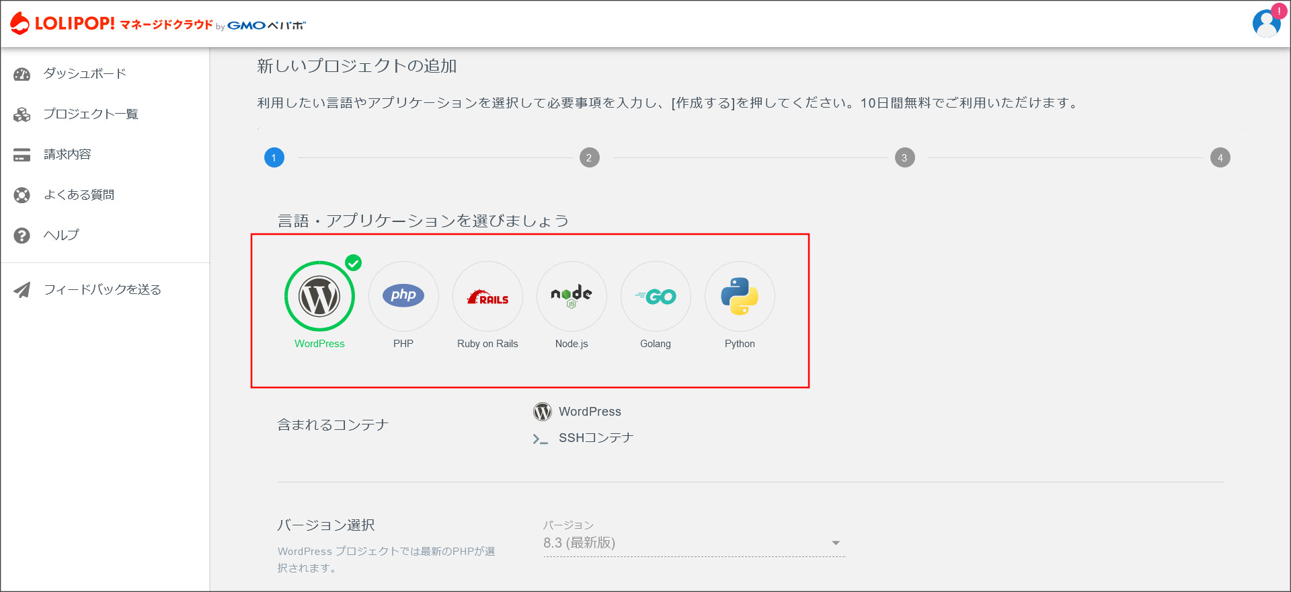The height and width of the screenshot is (592, 1291).
Task: Click the 含まれるコンテナ label
Action: tap(333, 425)
